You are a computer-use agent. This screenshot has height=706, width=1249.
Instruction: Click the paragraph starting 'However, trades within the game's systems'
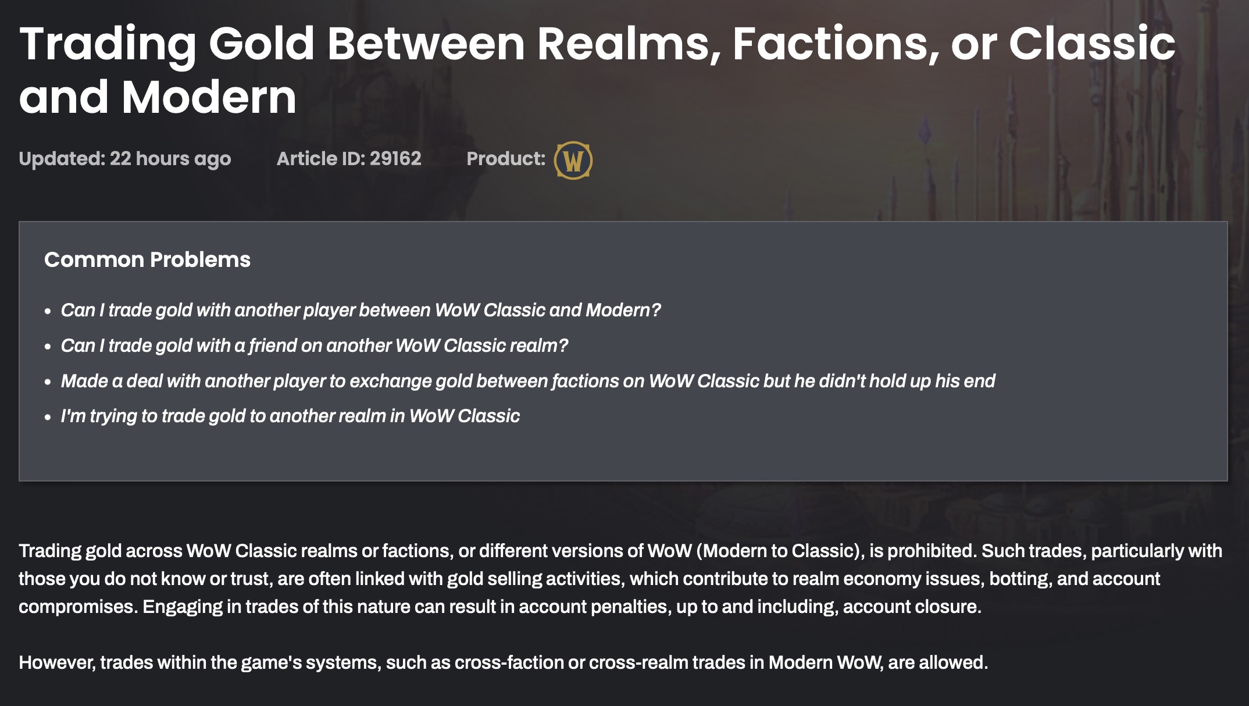pos(504,662)
